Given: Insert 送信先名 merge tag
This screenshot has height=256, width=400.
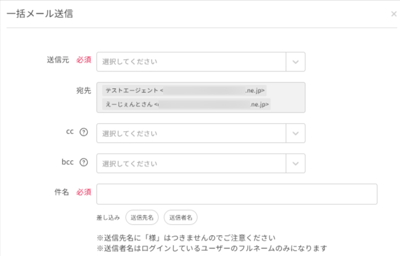Looking at the screenshot, I should pos(142,218).
